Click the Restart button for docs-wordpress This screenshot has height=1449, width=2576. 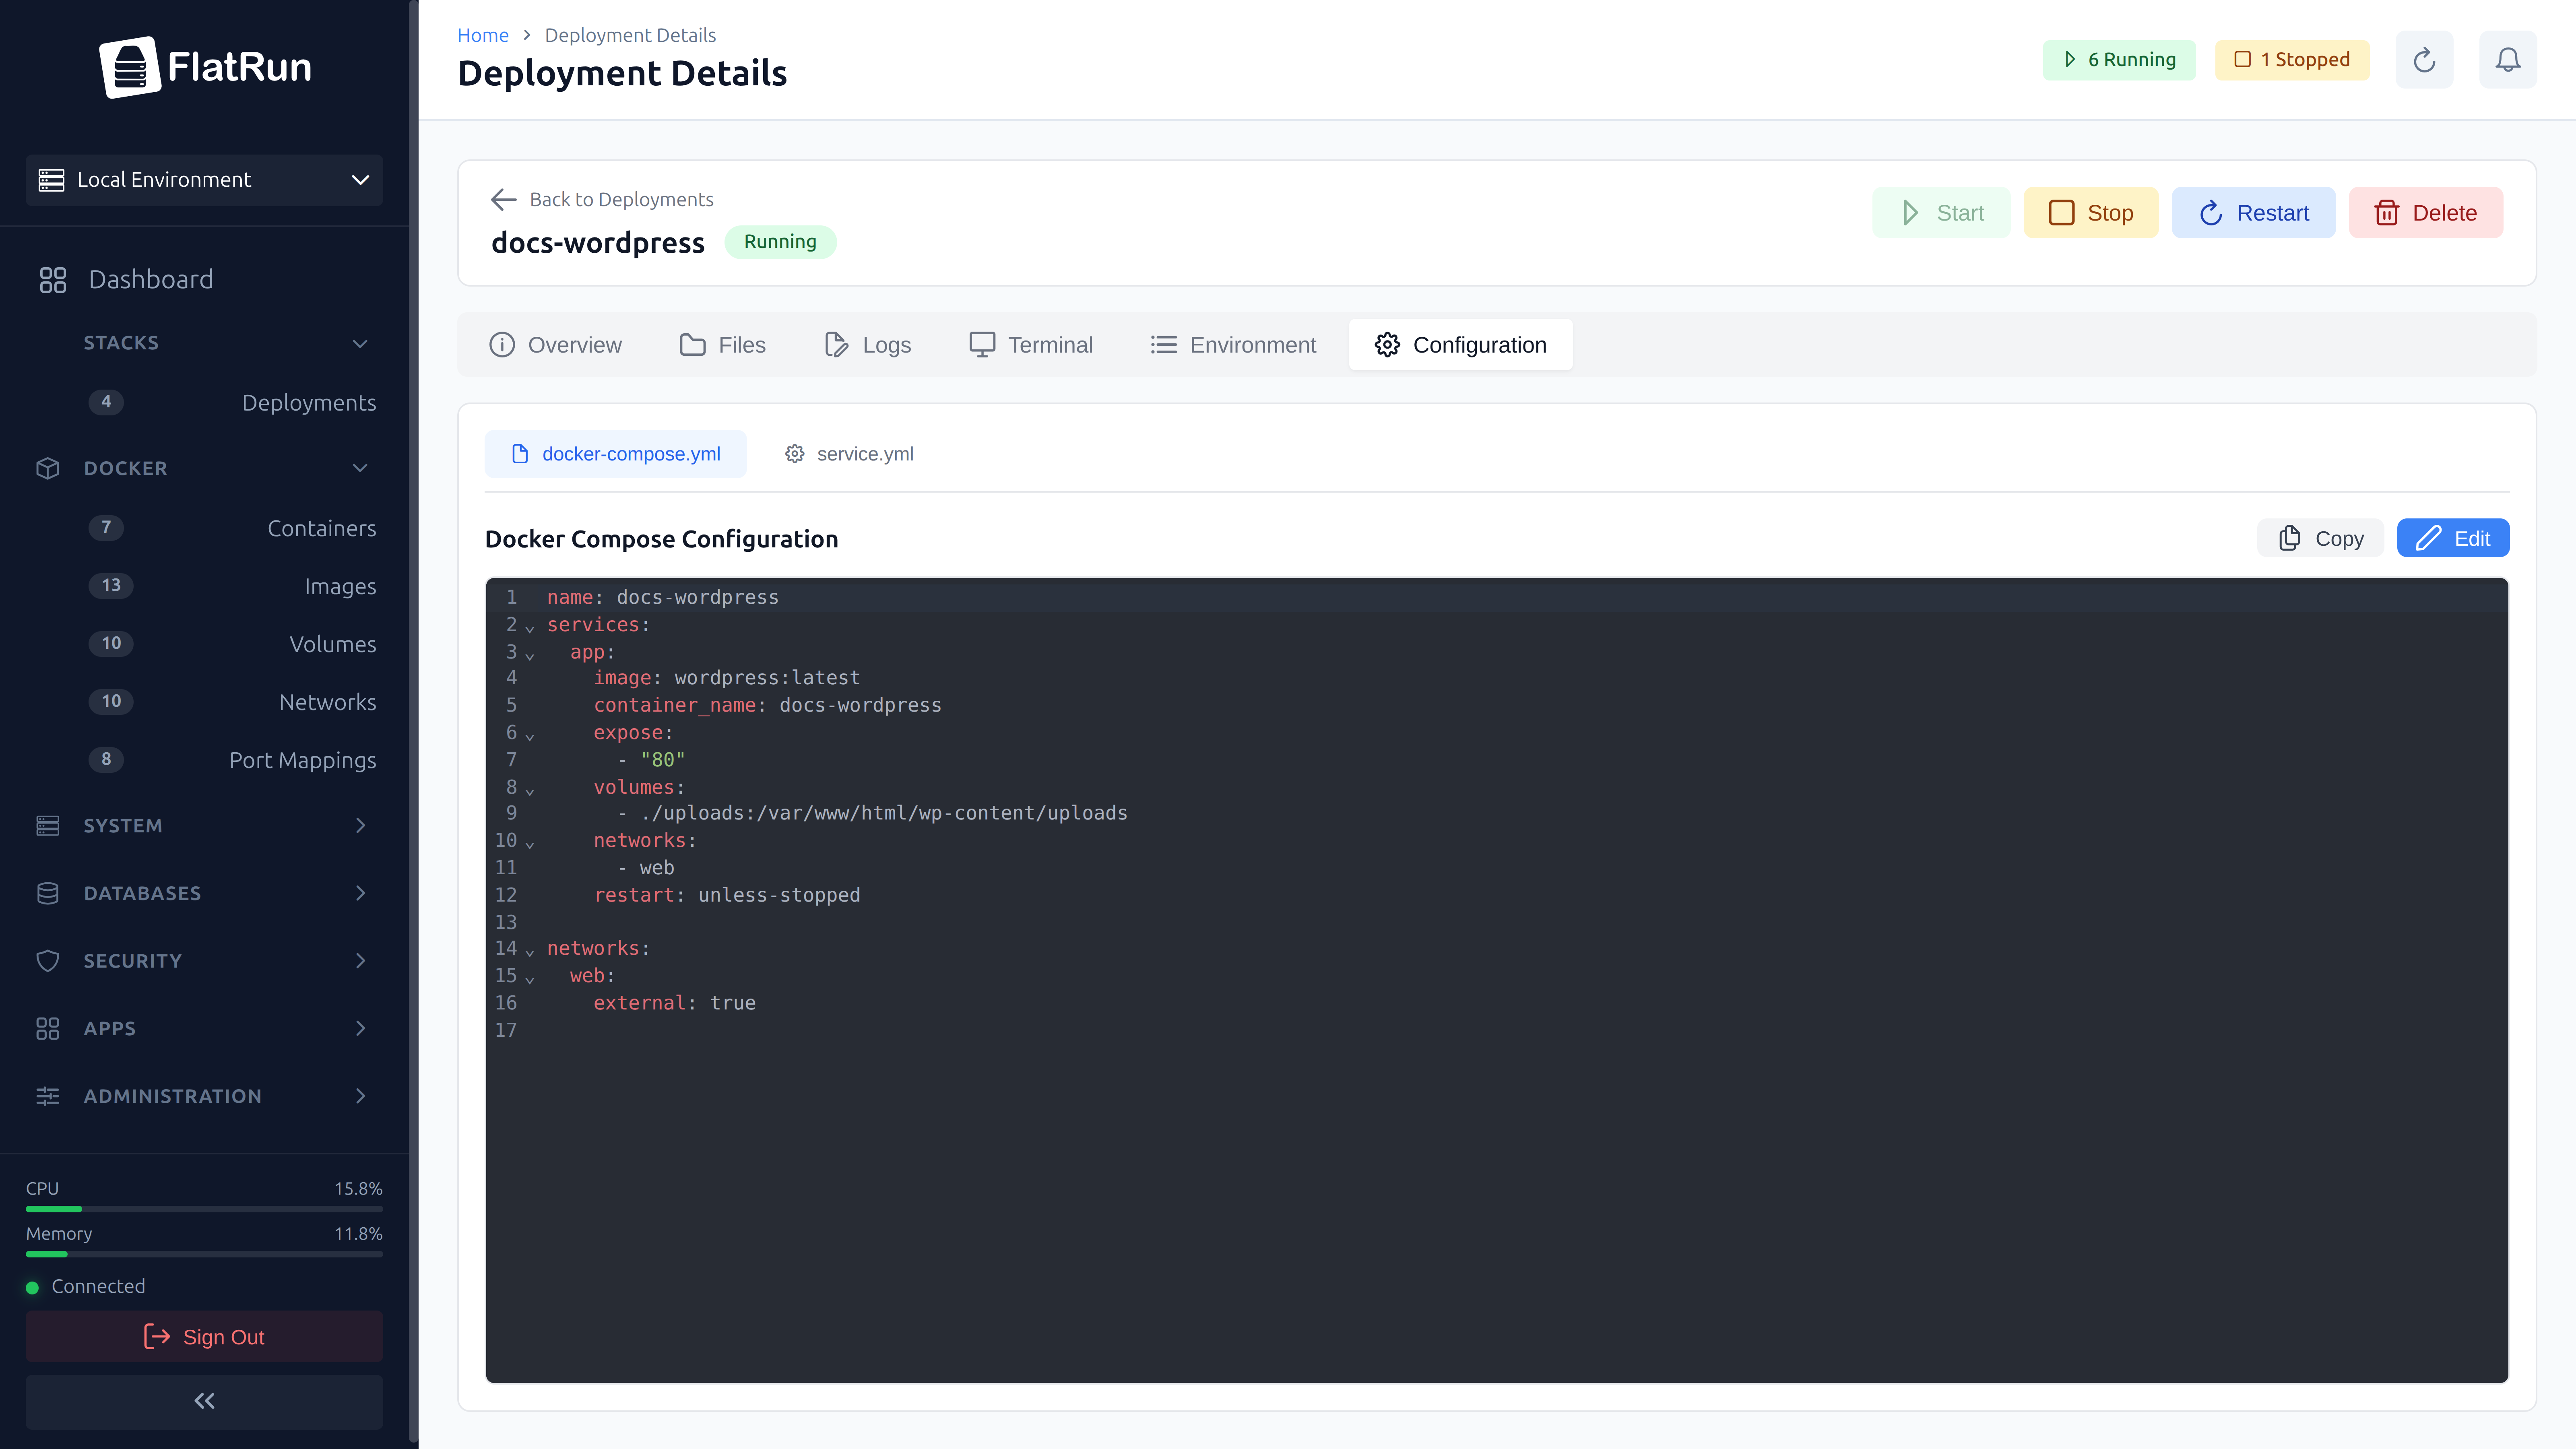2253,212
